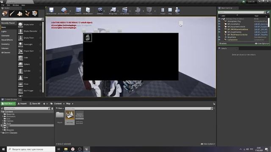Screen dimensions: 271x152
Task: Select the Geometry category tab
Action: (6, 44)
